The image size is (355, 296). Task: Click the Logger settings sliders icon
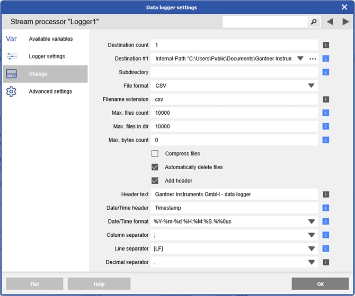click(12, 56)
